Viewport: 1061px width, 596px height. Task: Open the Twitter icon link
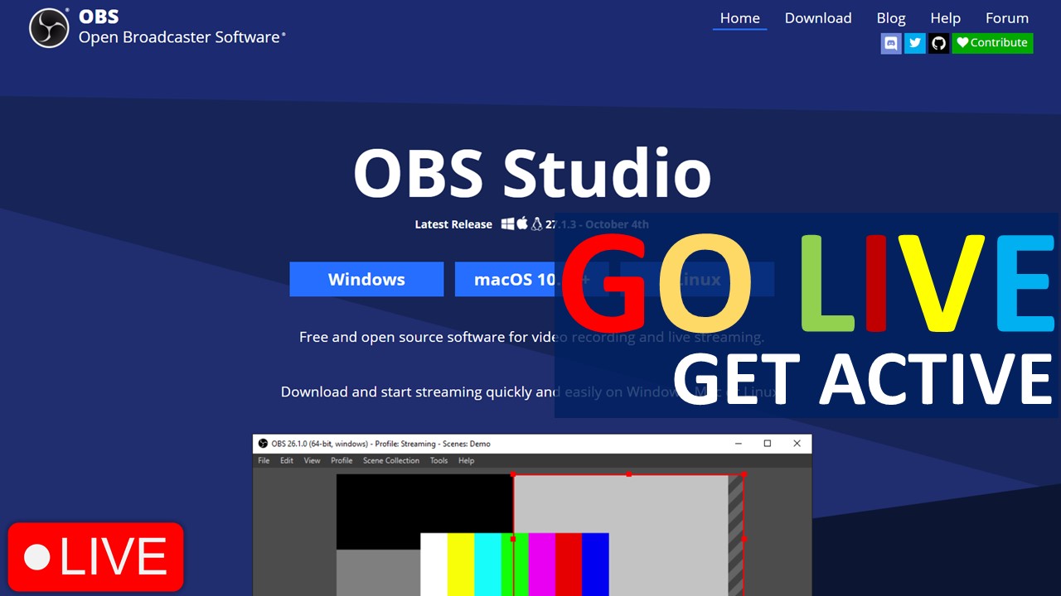click(x=915, y=43)
